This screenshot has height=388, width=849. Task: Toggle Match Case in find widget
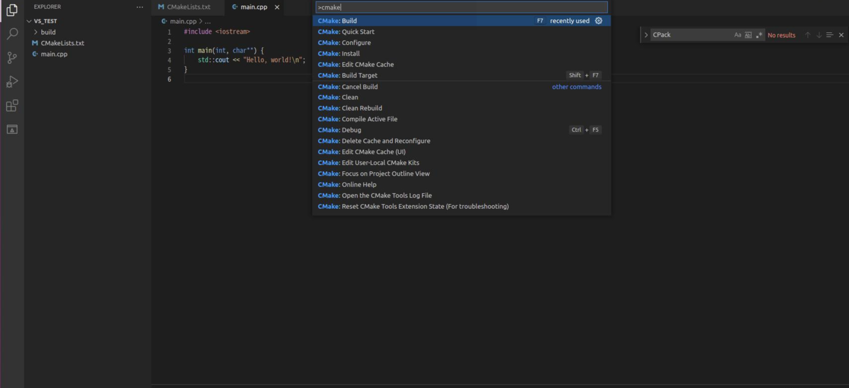point(737,35)
